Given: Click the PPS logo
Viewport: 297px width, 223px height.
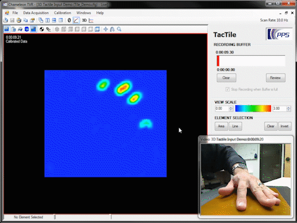Looking at the screenshot, I should point(279,34).
